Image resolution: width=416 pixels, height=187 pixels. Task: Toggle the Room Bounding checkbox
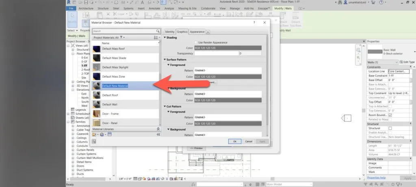pyautogui.click(x=390, y=115)
